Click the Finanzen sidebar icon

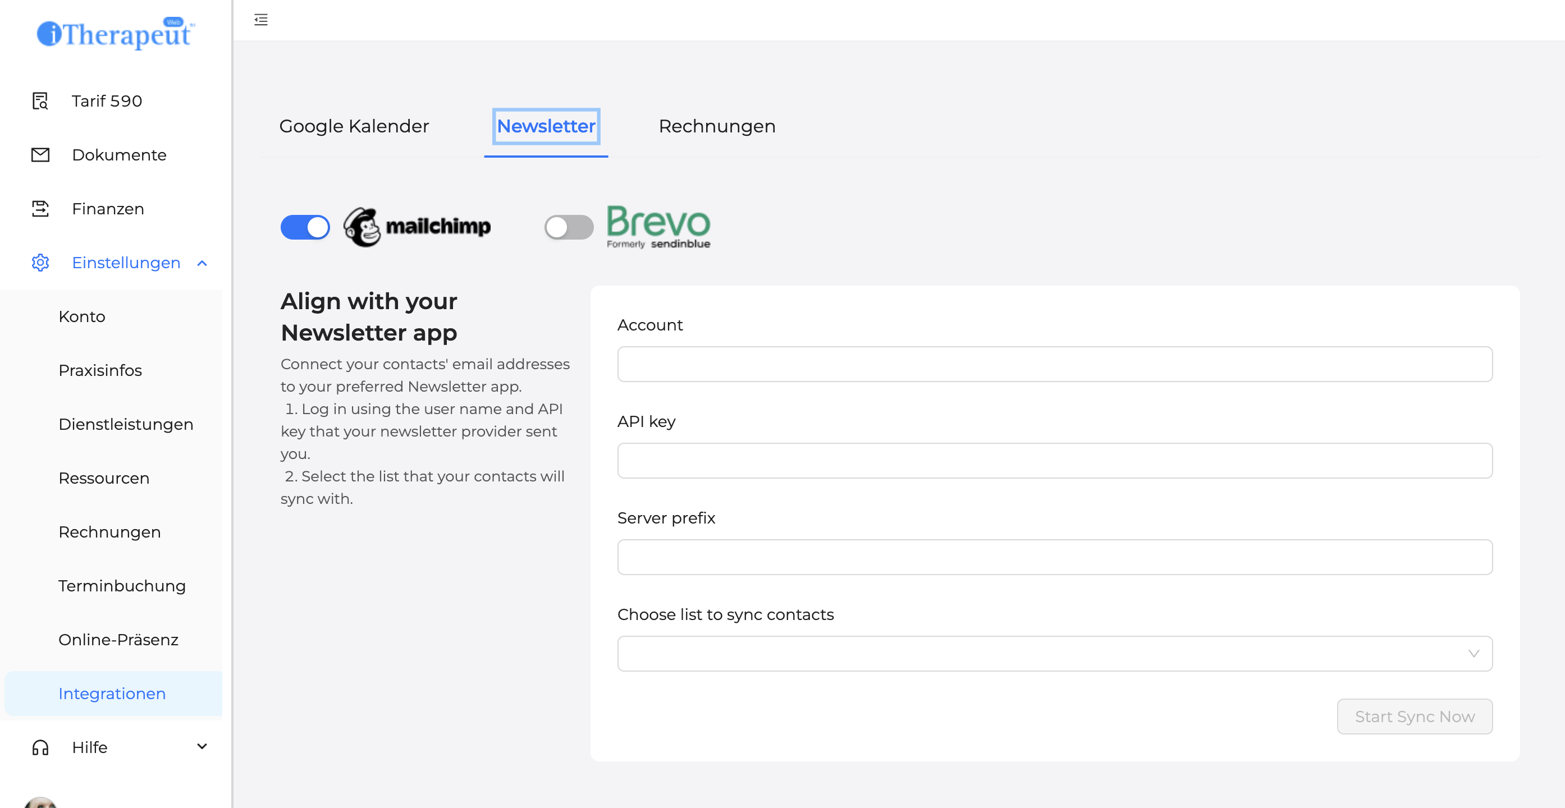(40, 209)
